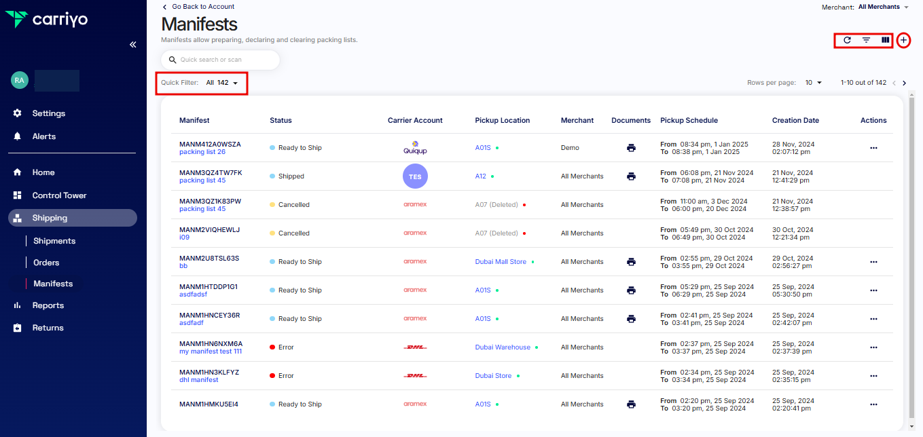Click the Reports bar chart icon
The width and height of the screenshot is (923, 437).
[x=17, y=305]
